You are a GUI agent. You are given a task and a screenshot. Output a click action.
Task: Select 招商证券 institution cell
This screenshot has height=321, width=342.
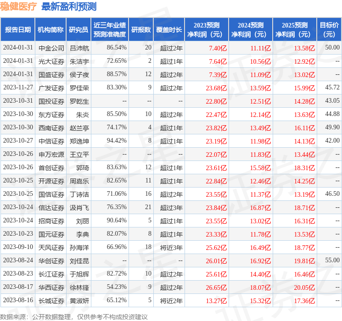(x=51, y=221)
